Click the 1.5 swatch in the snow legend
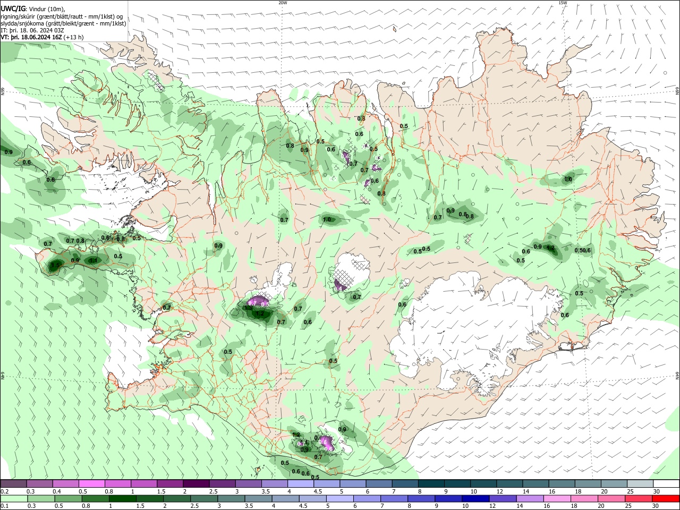The image size is (680, 510). point(170,484)
